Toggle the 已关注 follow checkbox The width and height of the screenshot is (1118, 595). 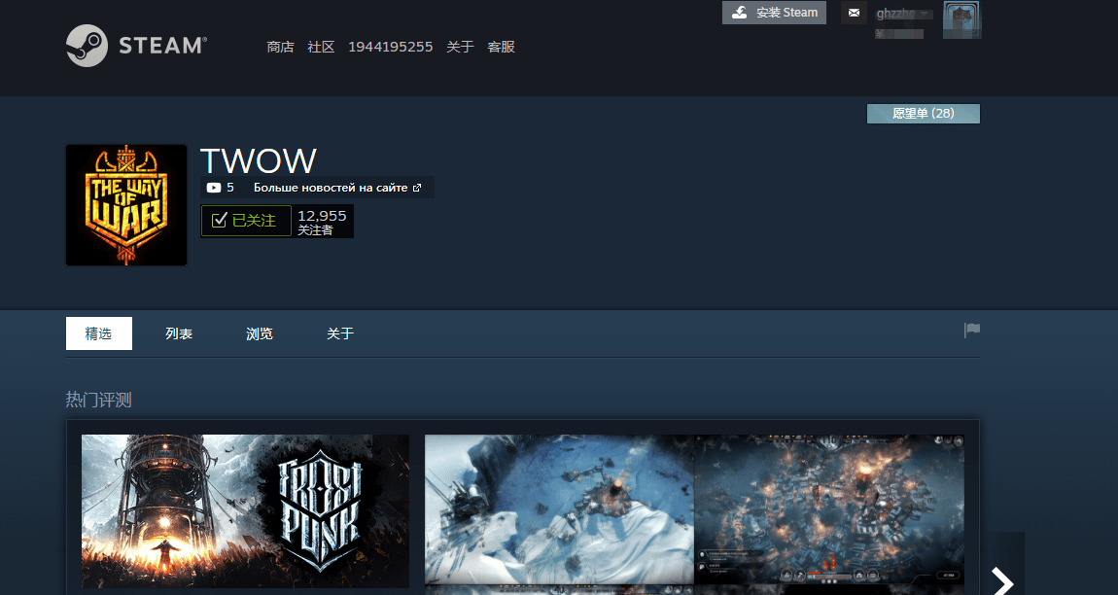[x=246, y=221]
